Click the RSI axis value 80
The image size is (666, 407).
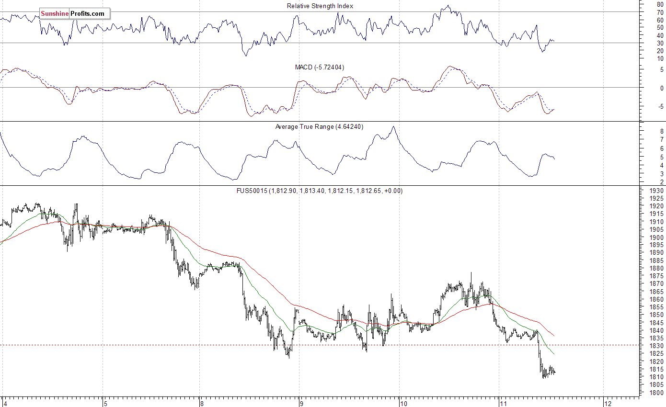660,4
